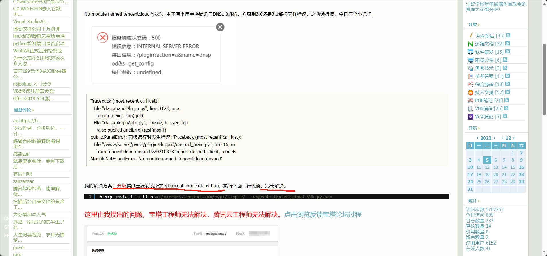
Task: Open the VB6编程 [25] category
Action: [489, 108]
